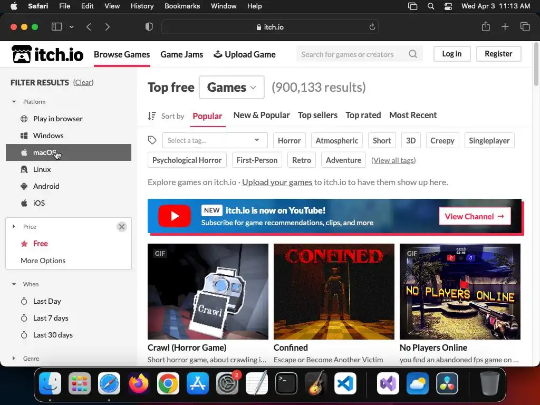Filter by macOS platform
This screenshot has height=405, width=540.
69,152
